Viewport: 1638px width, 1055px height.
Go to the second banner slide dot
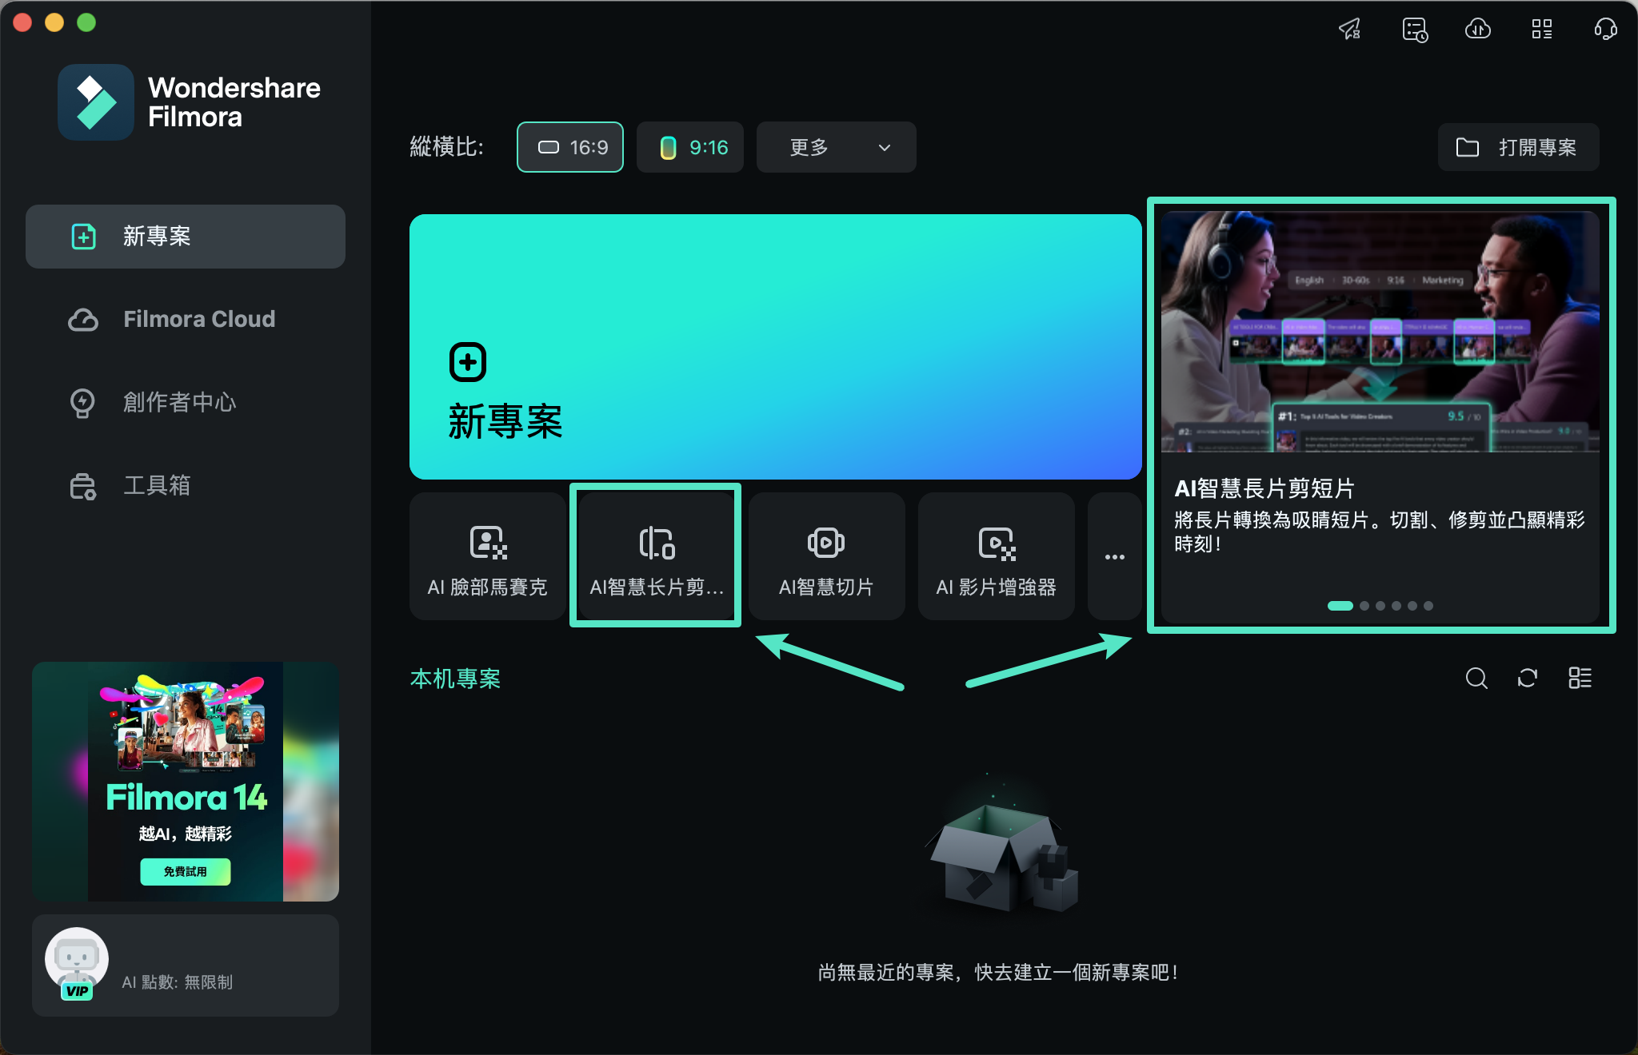(x=1364, y=606)
